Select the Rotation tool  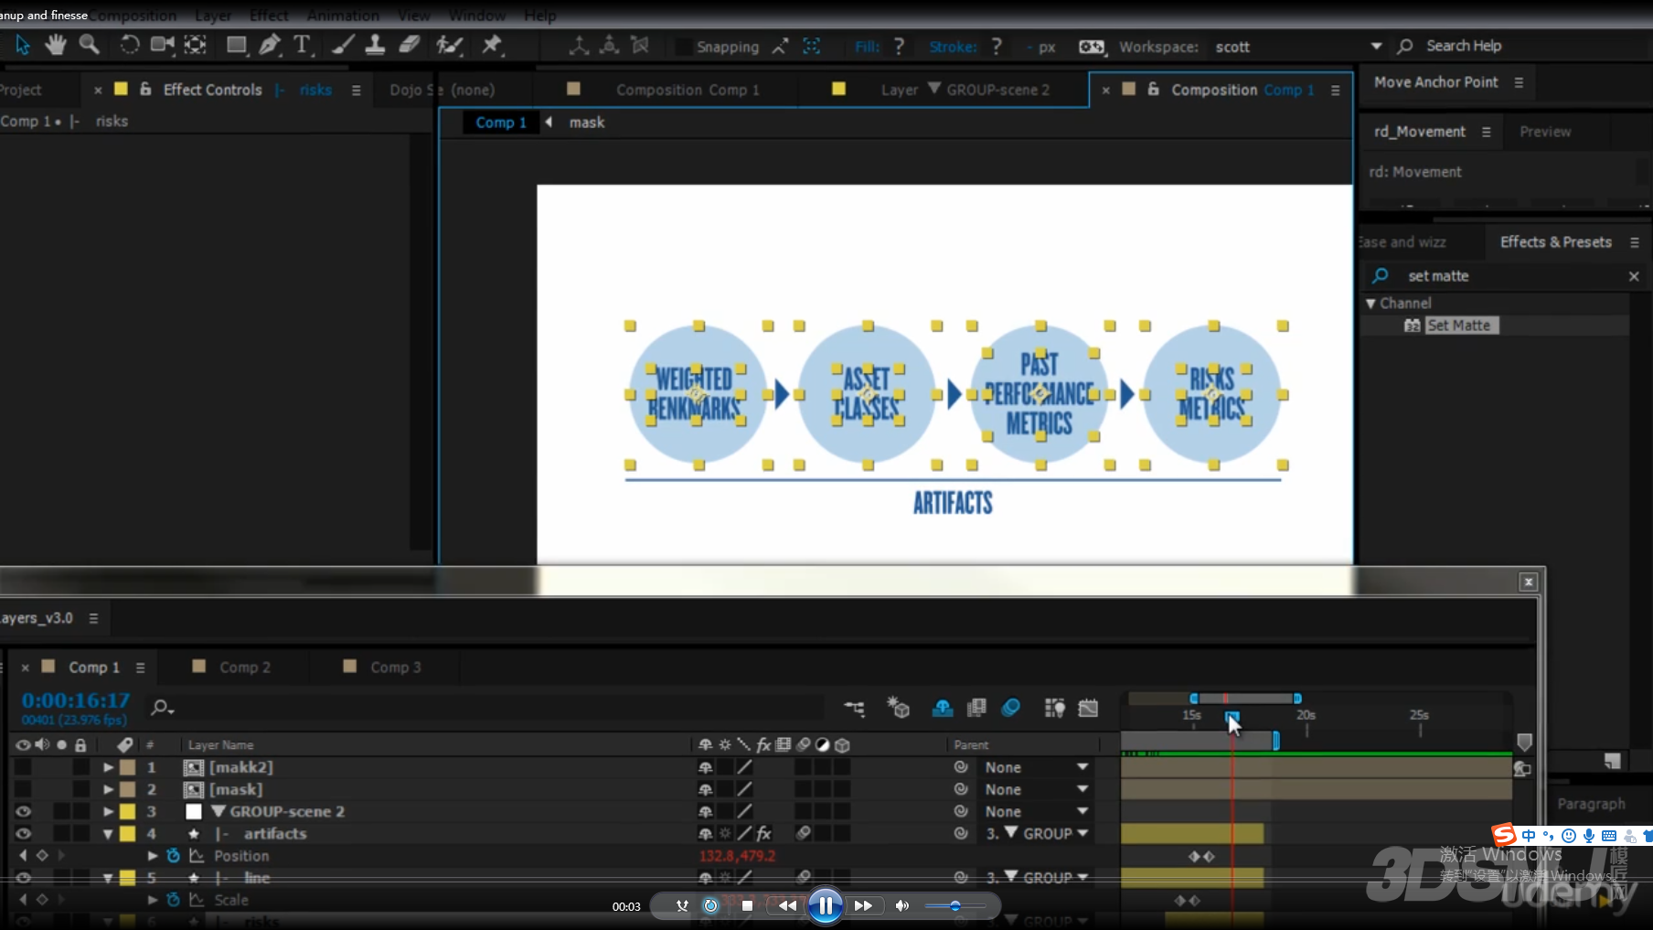(x=129, y=45)
